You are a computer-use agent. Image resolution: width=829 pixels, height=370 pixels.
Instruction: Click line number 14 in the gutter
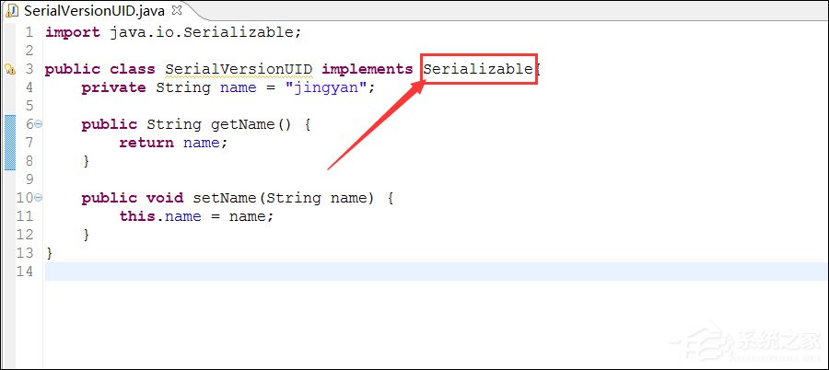point(24,272)
